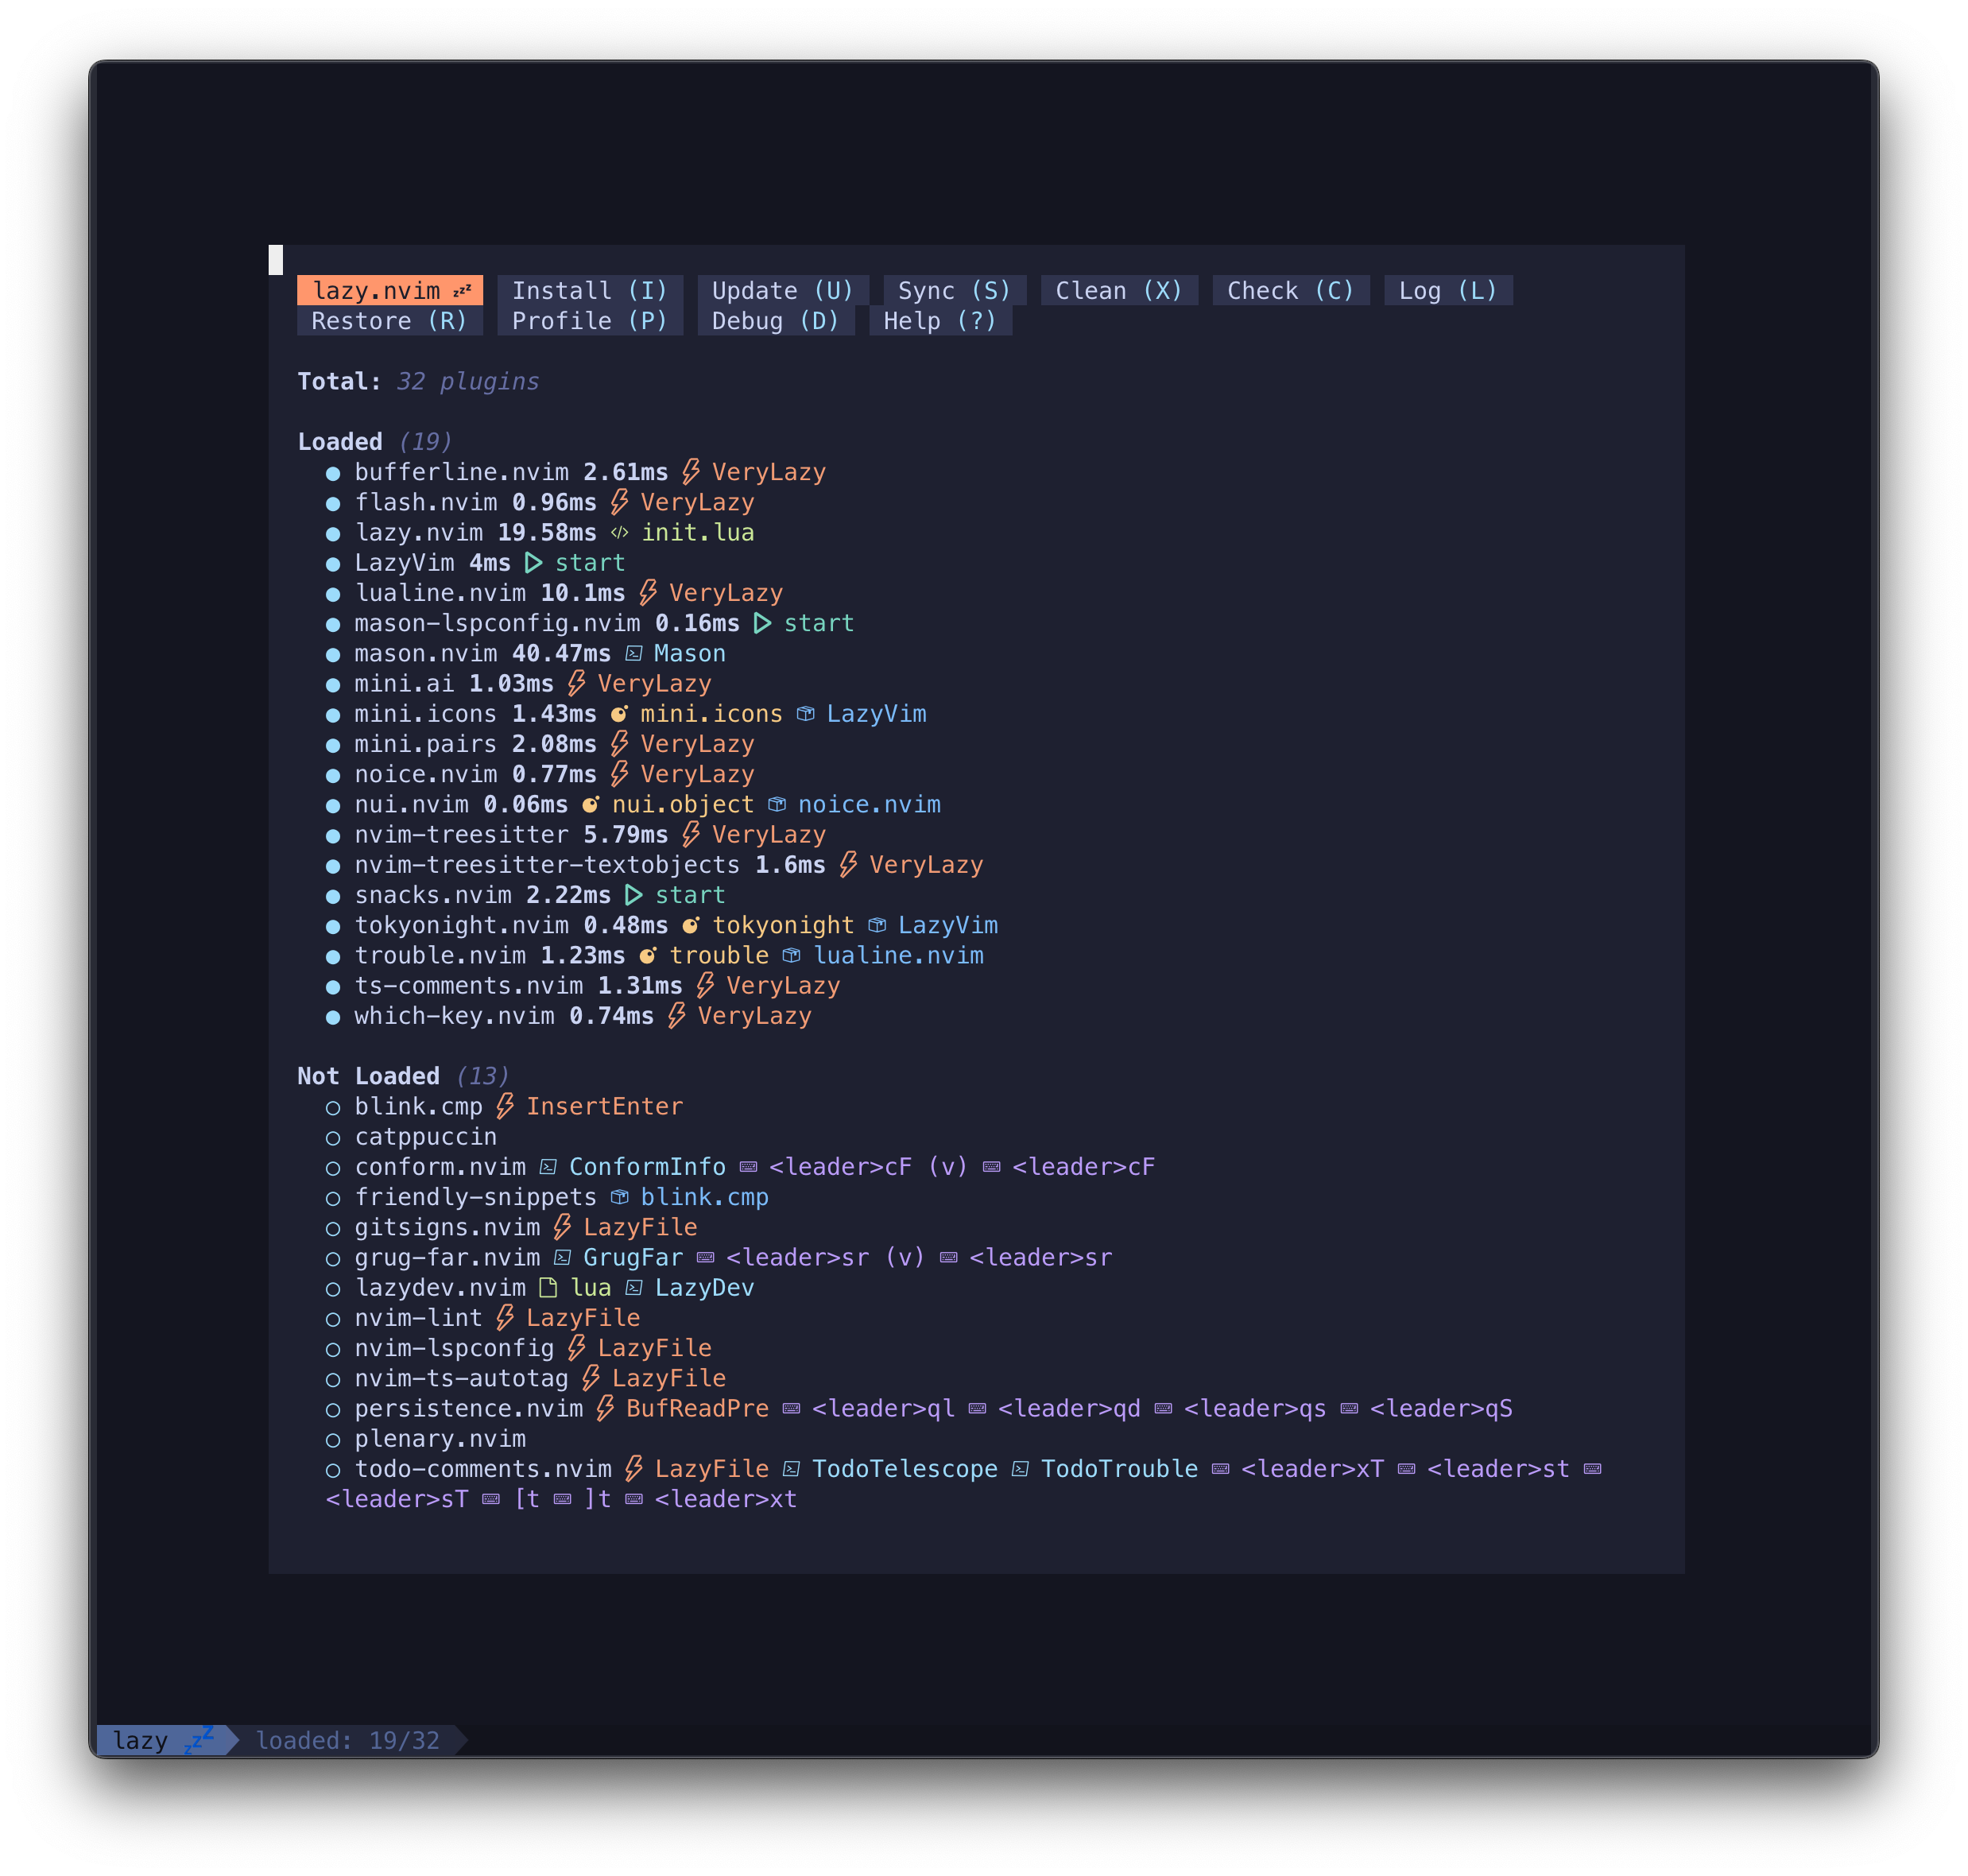The width and height of the screenshot is (1968, 1876).
Task: Click the file icon before lua on lazydev.nvim
Action: click(548, 1288)
